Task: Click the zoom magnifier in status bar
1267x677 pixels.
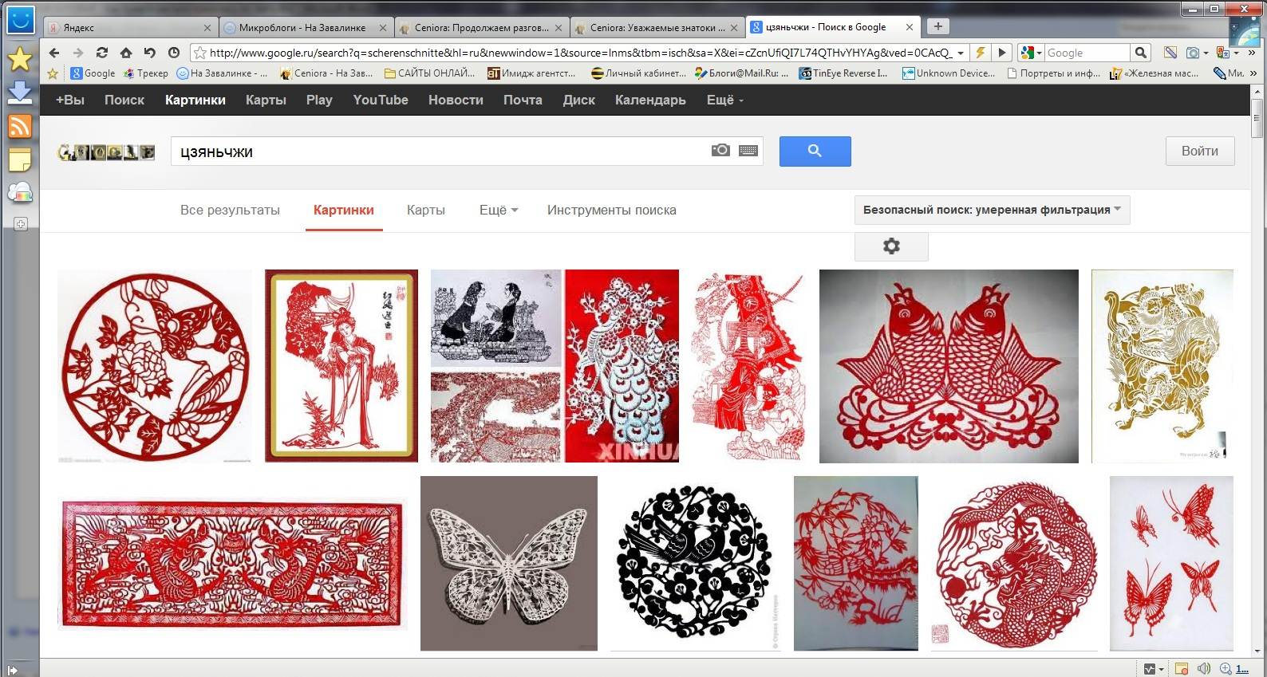Action: click(1226, 668)
